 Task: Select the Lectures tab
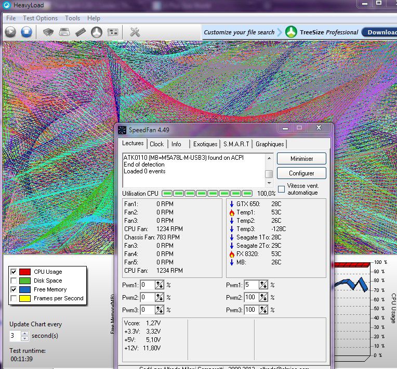click(x=133, y=143)
